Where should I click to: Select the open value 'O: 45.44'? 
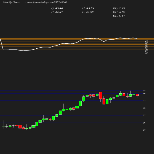point(57,8)
